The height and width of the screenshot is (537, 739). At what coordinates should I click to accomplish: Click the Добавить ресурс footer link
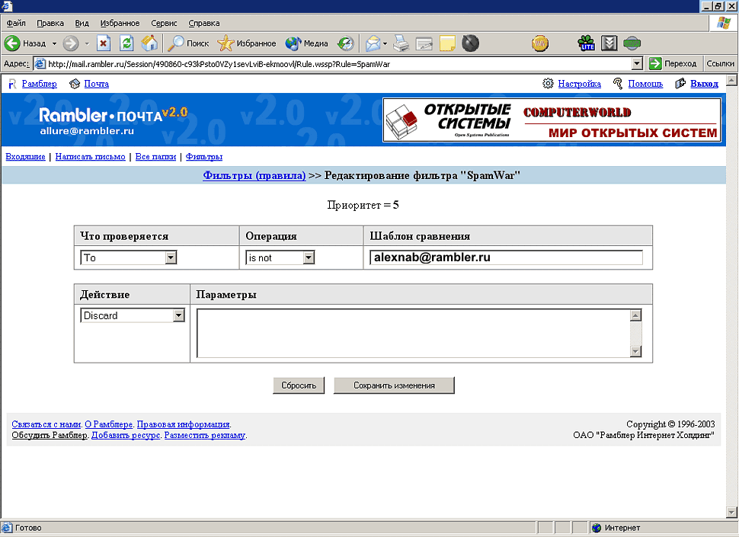(126, 435)
